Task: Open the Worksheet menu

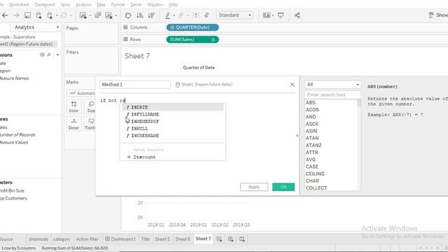Action: (19, 5)
